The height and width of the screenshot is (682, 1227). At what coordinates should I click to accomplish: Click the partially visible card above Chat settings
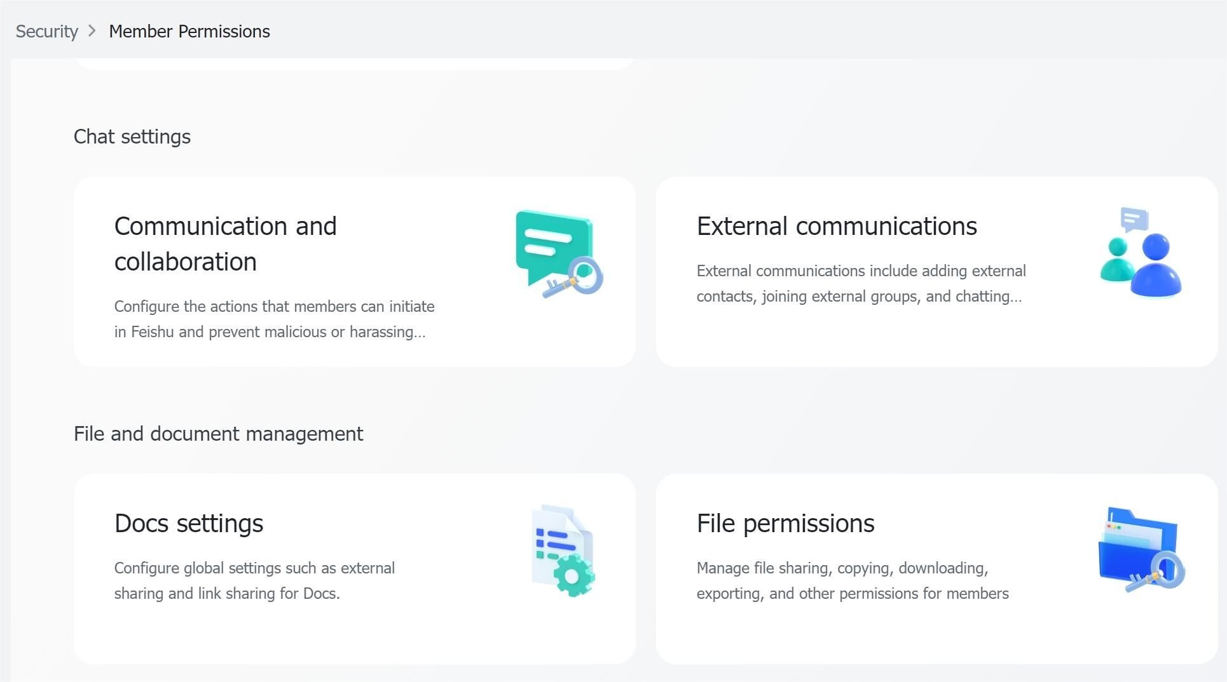click(x=353, y=62)
